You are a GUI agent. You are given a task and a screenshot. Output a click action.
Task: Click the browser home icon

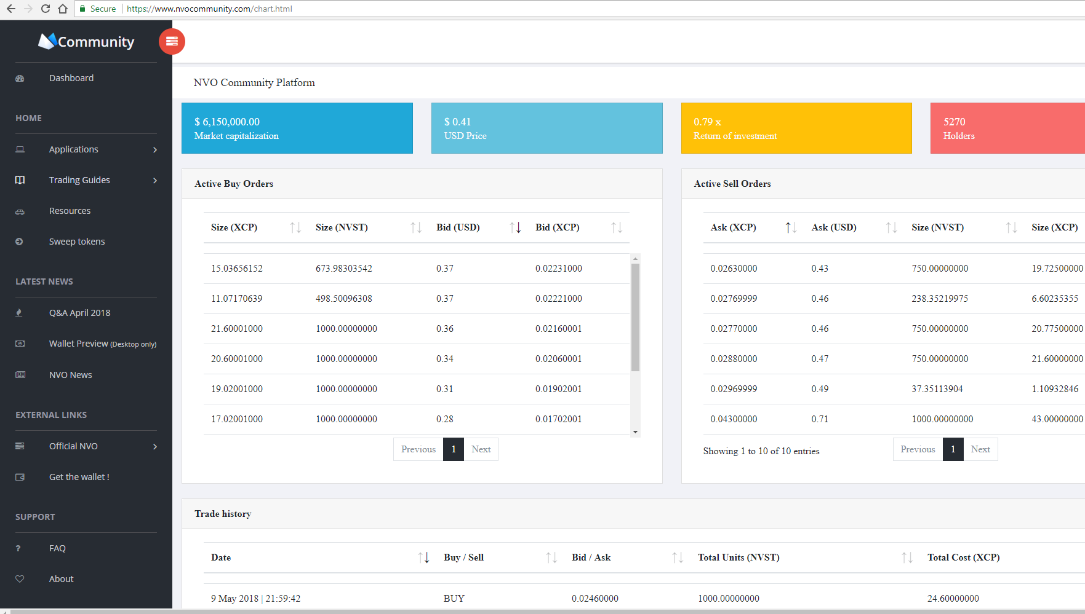(x=63, y=9)
